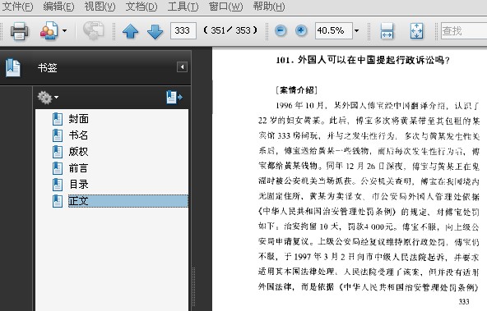487x311 pixels.
Task: Collapse the bookmarks navigation pane
Action: coord(182,67)
